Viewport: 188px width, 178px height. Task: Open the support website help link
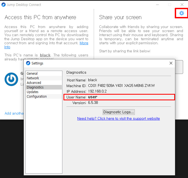coord(119,118)
